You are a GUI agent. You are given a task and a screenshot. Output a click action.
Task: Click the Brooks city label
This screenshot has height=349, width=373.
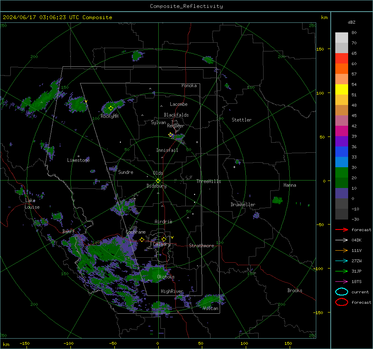point(295,290)
